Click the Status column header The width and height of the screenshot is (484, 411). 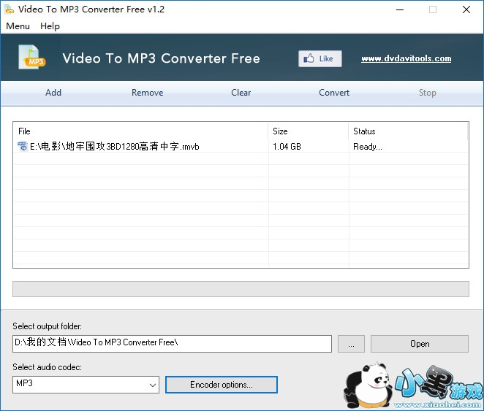pos(408,131)
